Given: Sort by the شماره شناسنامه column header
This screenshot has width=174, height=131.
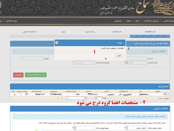Looking at the screenshot, I should point(71,91).
